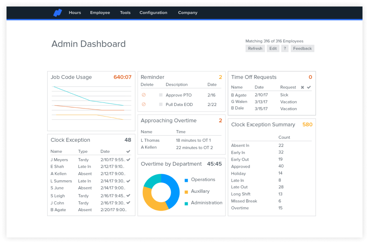This screenshot has width=369, height=244.
Task: Click checkmark column header in Clock Exception
Action: click(x=128, y=152)
